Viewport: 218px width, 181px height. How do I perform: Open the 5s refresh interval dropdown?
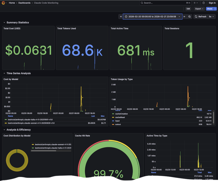(x=211, y=17)
